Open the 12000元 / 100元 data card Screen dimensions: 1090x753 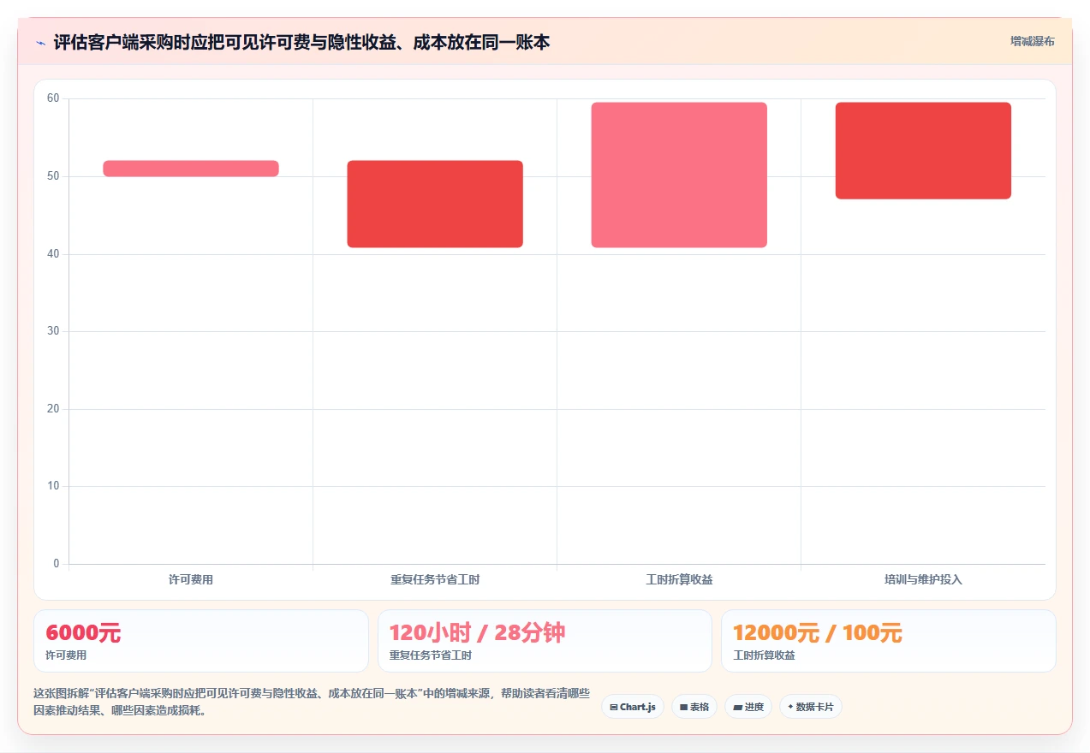click(889, 641)
